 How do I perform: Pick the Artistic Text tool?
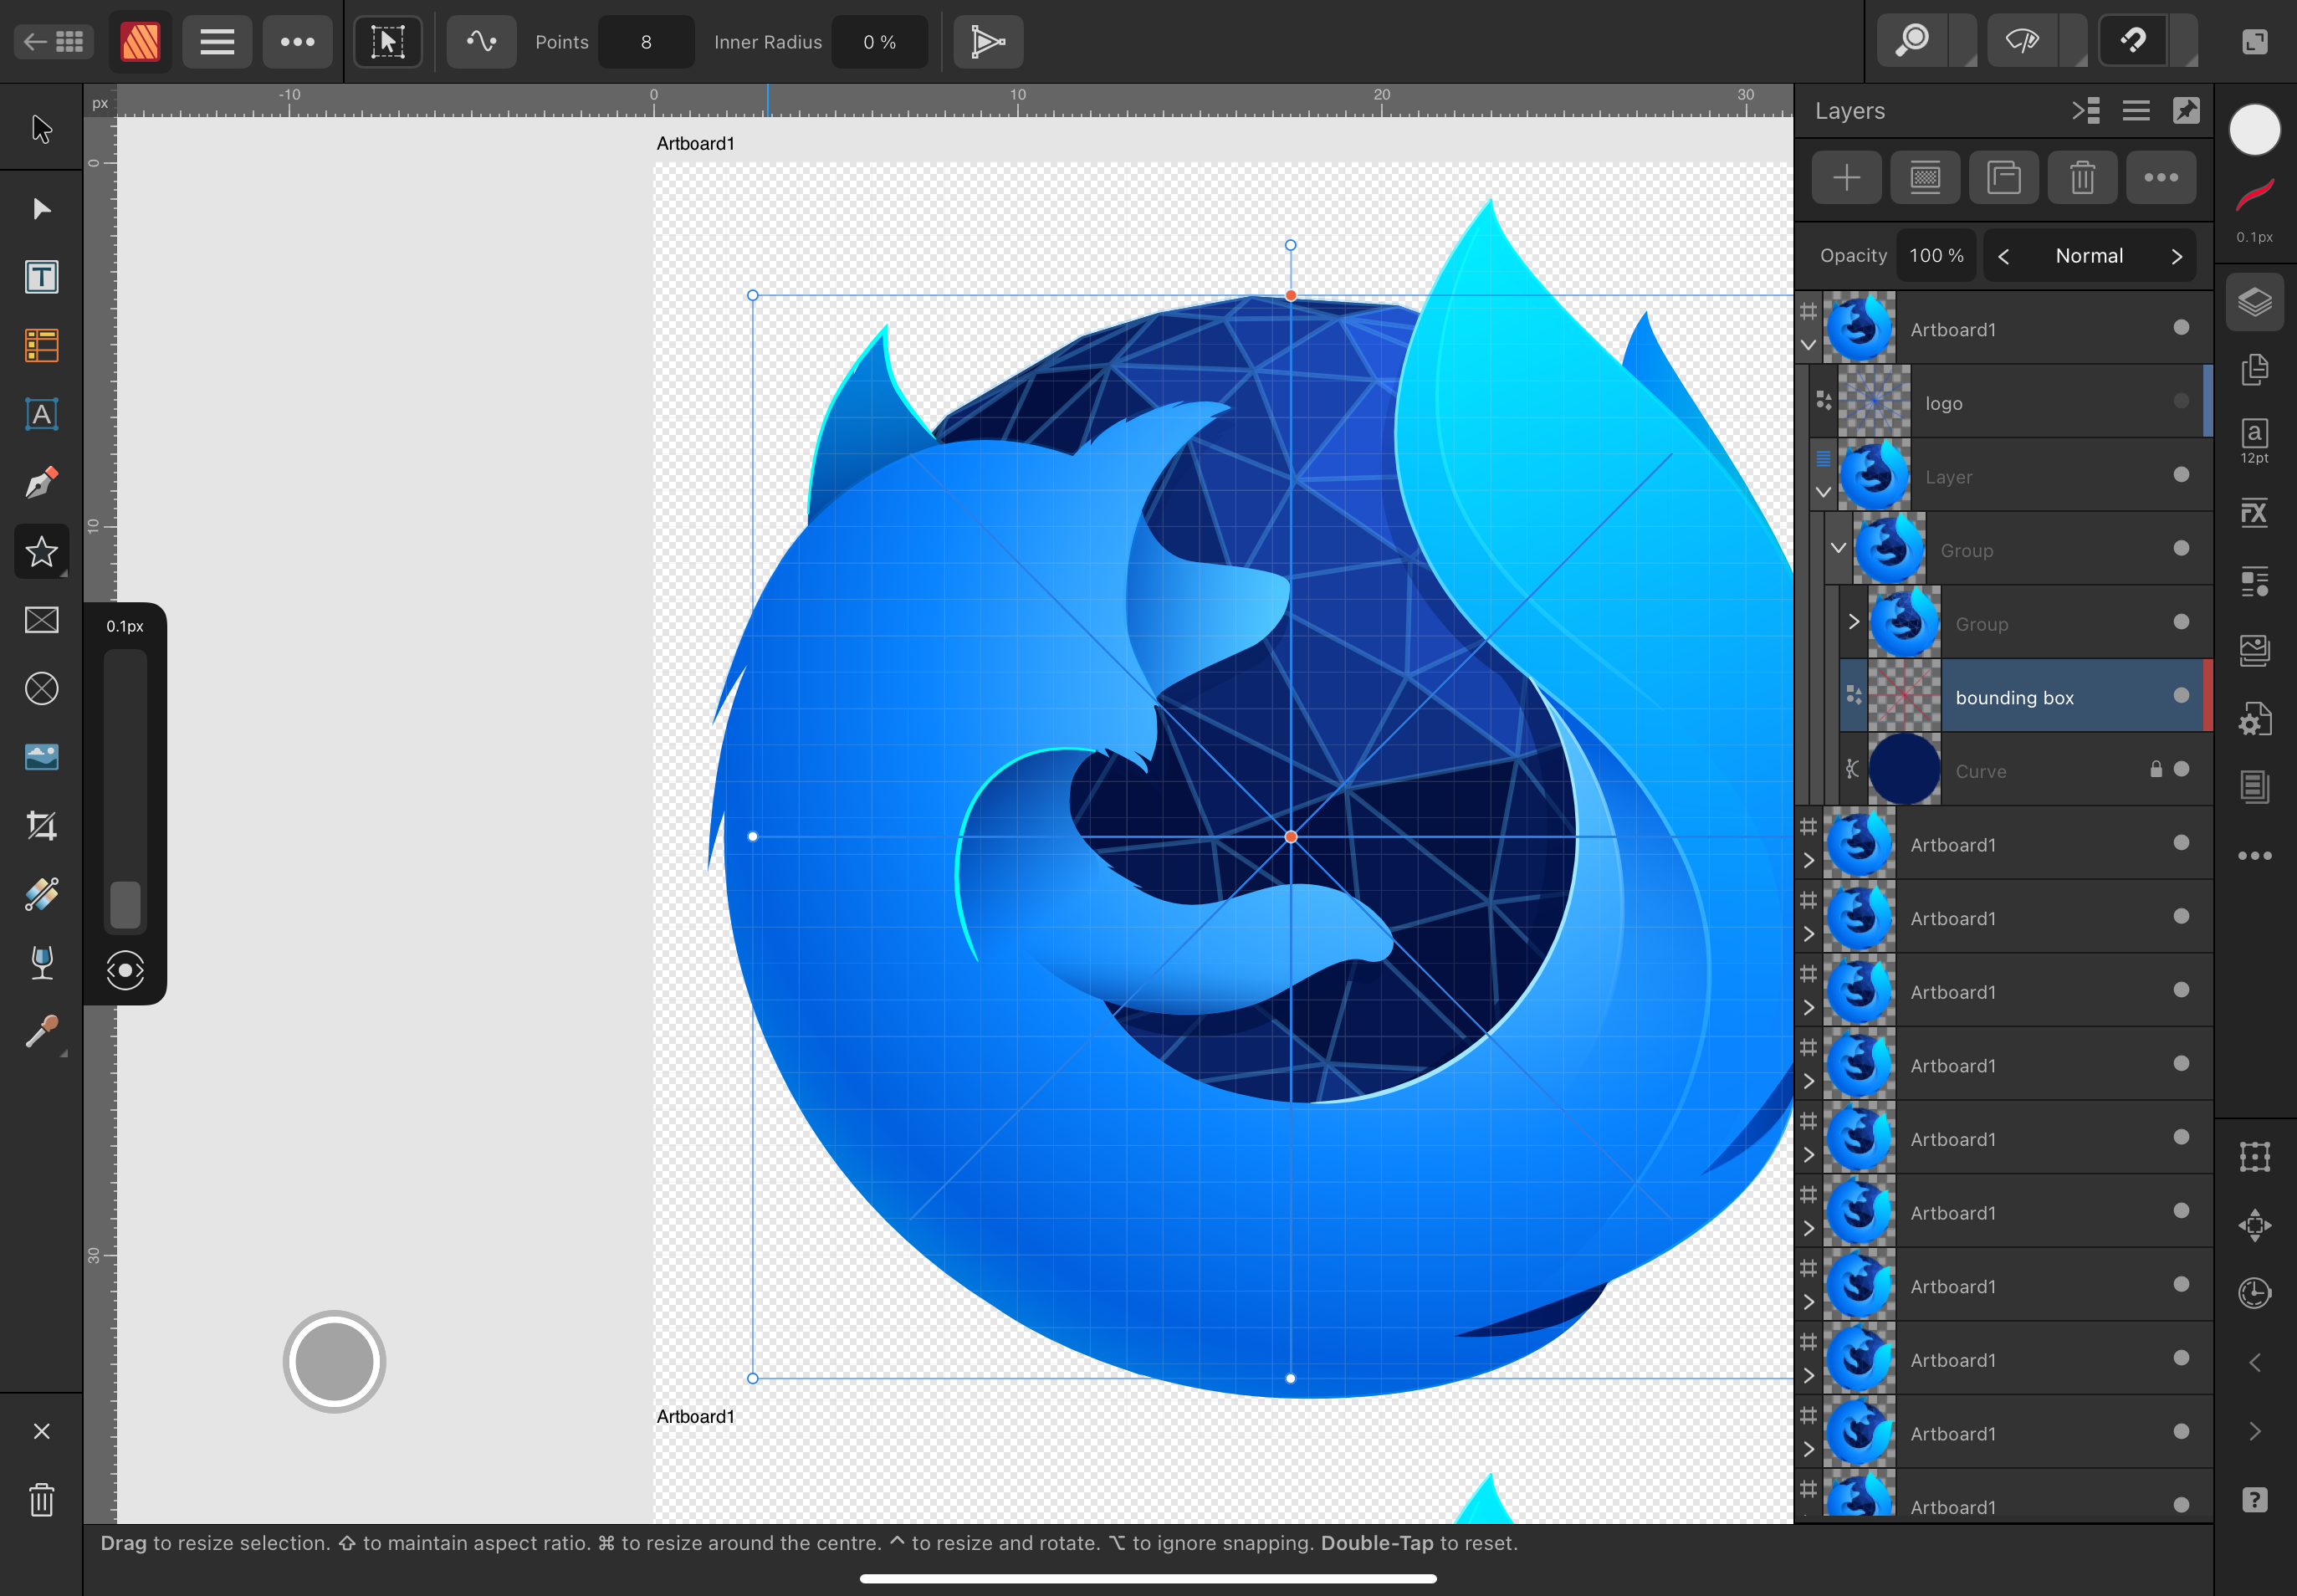(x=41, y=414)
